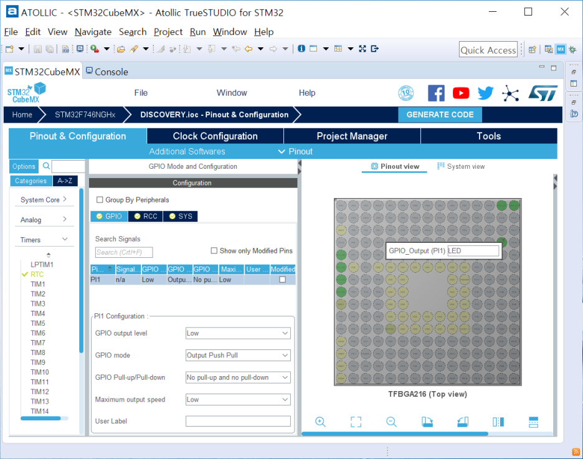The width and height of the screenshot is (583, 459).
Task: Zoom out on the pinout view
Action: 391,422
